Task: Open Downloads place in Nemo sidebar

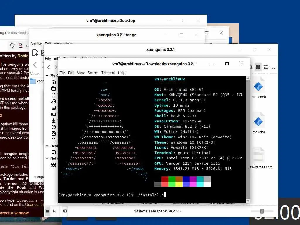Action: pos(54,120)
